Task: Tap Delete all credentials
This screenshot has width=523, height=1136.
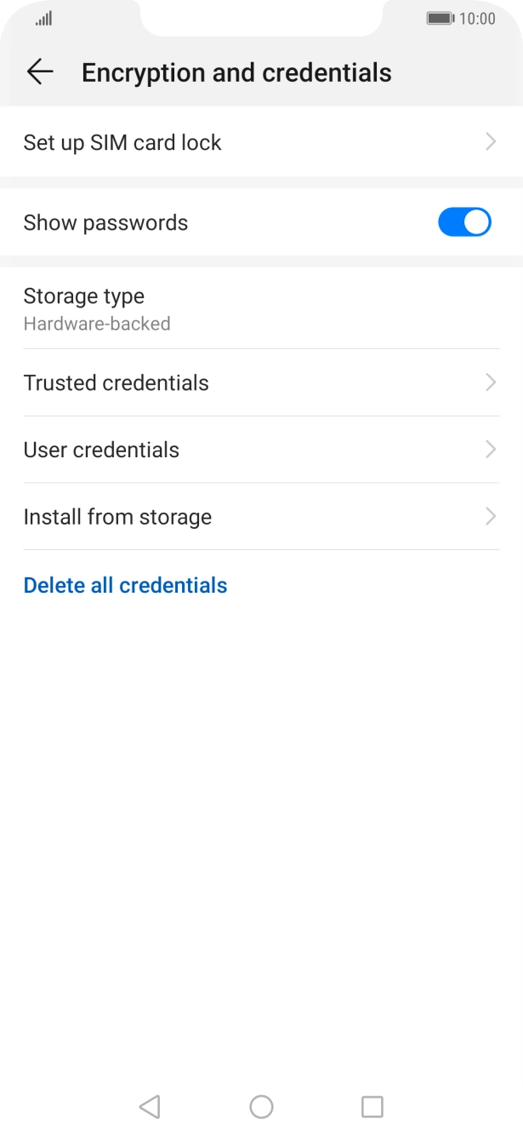Action: click(125, 585)
